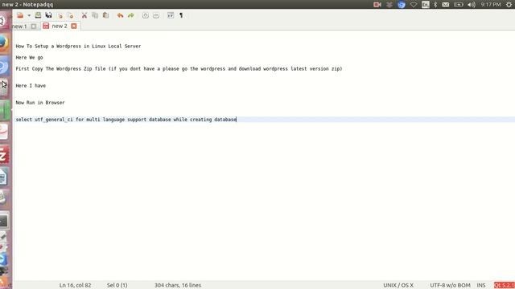This screenshot has height=289, width=515.
Task: Redo with the green arrow
Action: pyautogui.click(x=131, y=15)
